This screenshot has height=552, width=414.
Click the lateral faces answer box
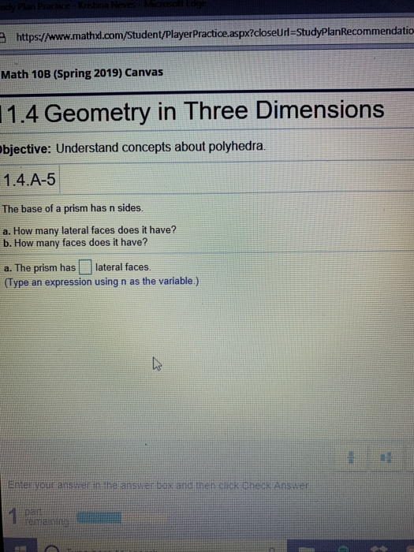tap(85, 267)
